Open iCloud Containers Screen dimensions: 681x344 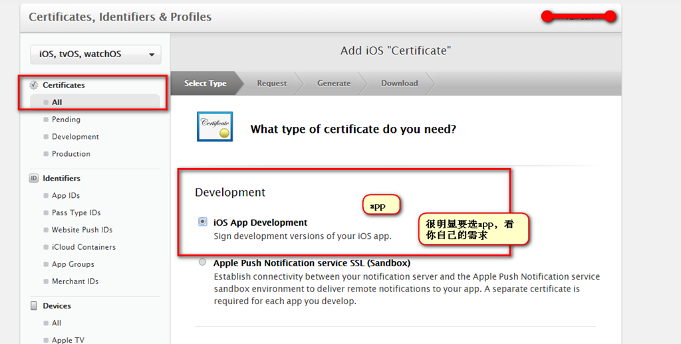84,247
